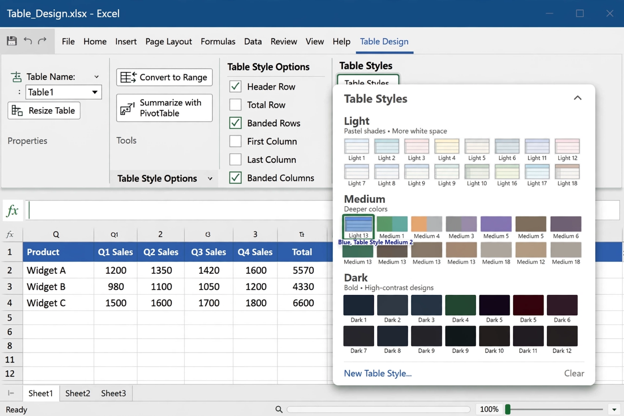Enable the Last Column checkbox
The height and width of the screenshot is (416, 624).
click(x=236, y=159)
